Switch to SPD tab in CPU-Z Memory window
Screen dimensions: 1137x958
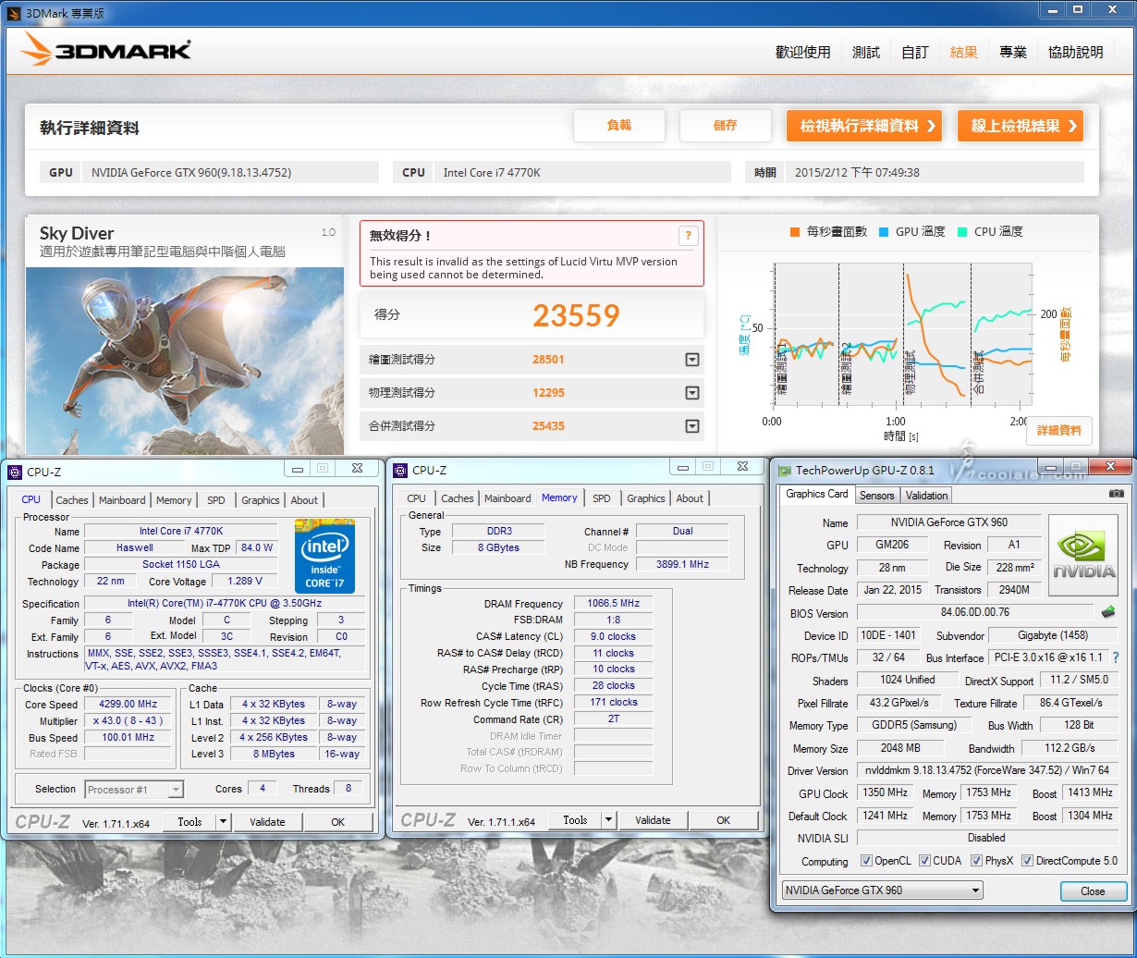pyautogui.click(x=602, y=498)
